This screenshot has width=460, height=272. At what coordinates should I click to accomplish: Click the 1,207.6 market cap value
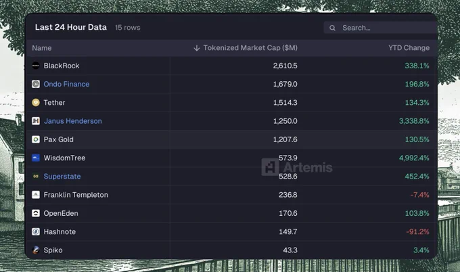(x=285, y=139)
